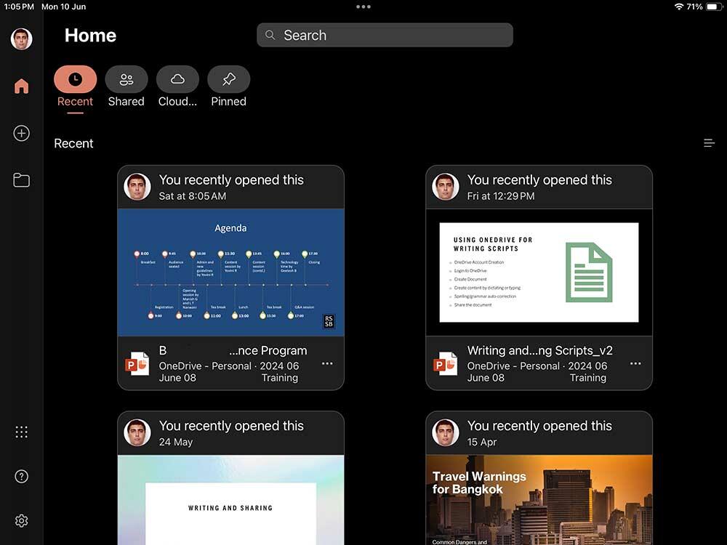Click the file name ending '...nce Program'
This screenshot has width=727, height=545.
tap(233, 351)
